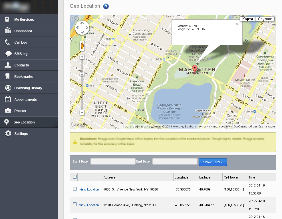Click the Geo Location pin icon
The height and width of the screenshot is (219, 282).
point(7,122)
